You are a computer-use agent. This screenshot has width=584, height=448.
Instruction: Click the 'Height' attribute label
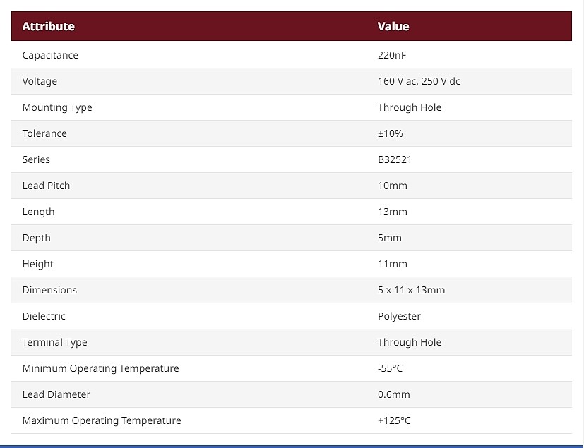tap(38, 264)
